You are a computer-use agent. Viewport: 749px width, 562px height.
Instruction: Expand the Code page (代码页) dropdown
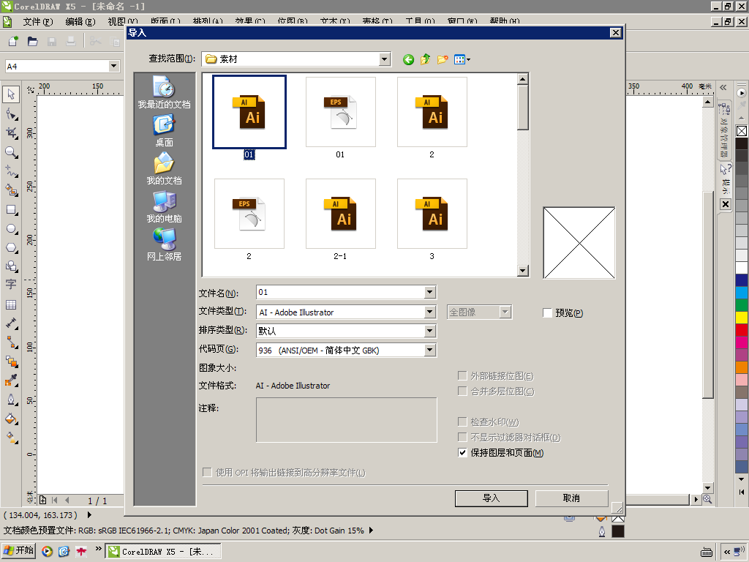[x=430, y=351]
